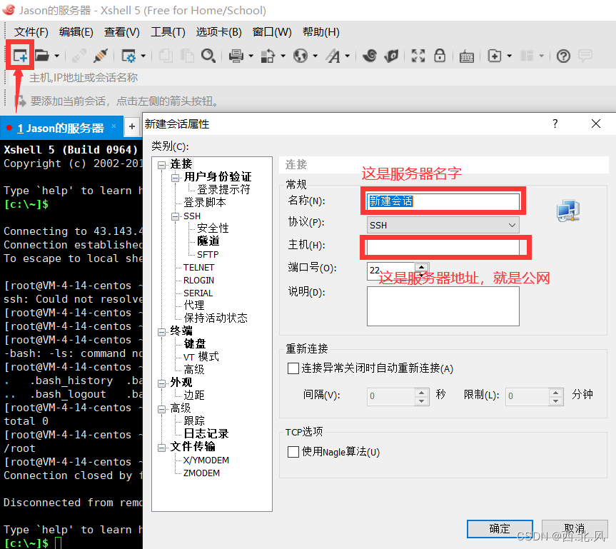This screenshot has width=616, height=549.
Task: Collapse the 用户身份验证 tree node
Action: [x=175, y=178]
